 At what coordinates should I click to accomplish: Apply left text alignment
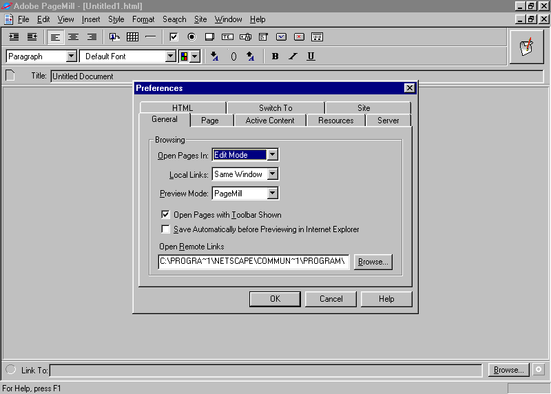[55, 37]
